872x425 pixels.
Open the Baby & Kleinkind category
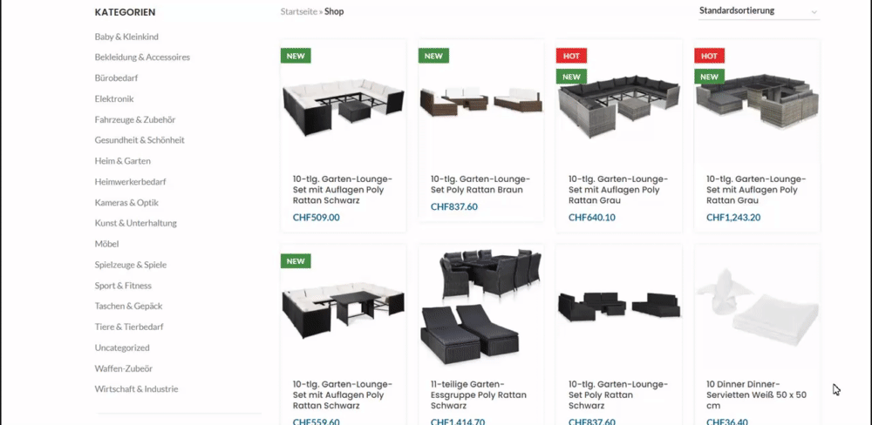[x=126, y=37]
